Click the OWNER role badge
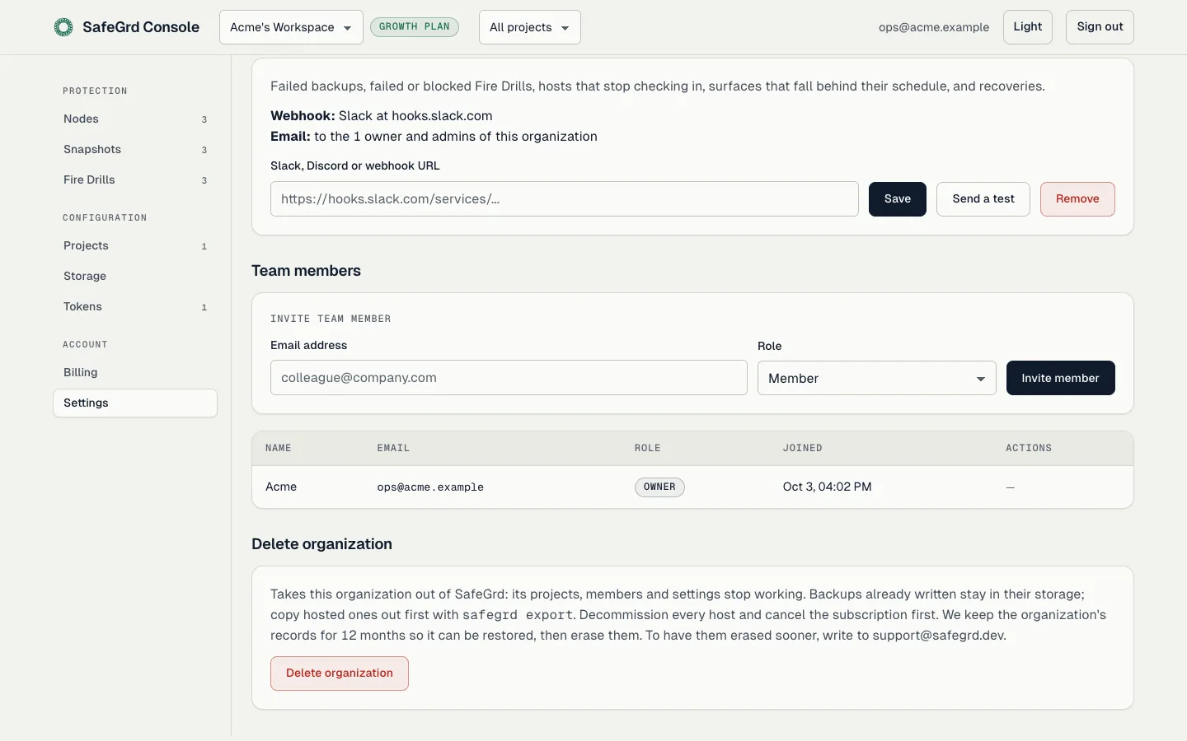The image size is (1187, 741). click(659, 487)
